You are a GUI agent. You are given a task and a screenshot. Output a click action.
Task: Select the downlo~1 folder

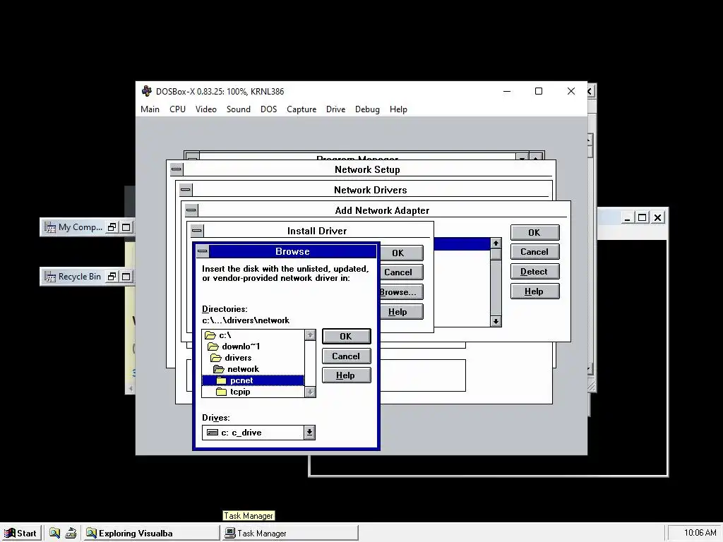(253, 346)
